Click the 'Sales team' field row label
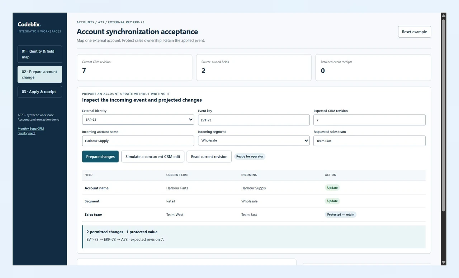 (93, 215)
